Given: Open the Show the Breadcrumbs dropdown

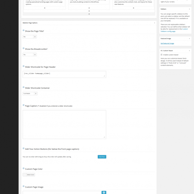Looking at the screenshot, I should [x=29, y=55].
